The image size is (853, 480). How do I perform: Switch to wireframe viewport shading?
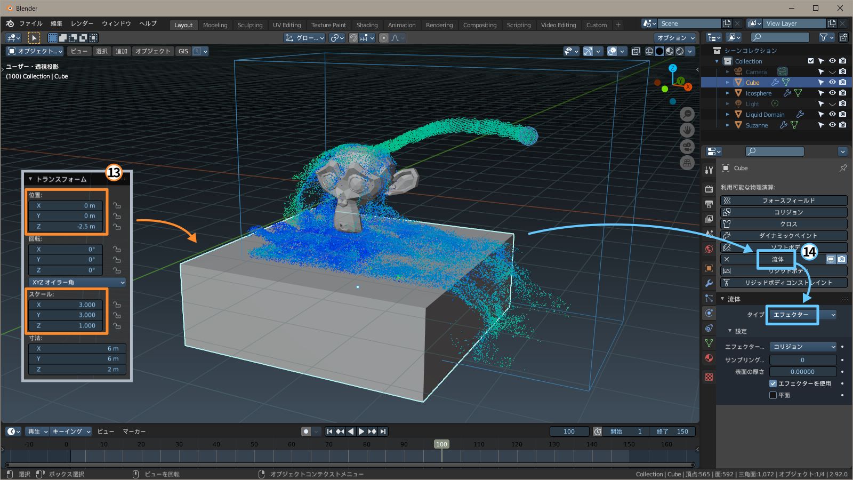649,51
